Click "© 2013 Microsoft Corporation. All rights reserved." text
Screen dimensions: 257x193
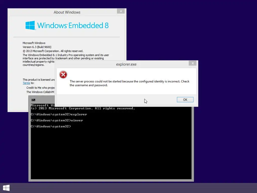click(x=53, y=51)
